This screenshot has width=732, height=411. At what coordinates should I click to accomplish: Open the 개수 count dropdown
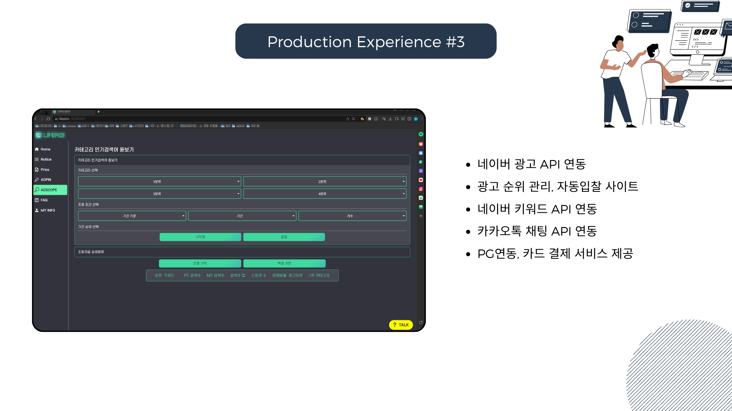point(352,216)
